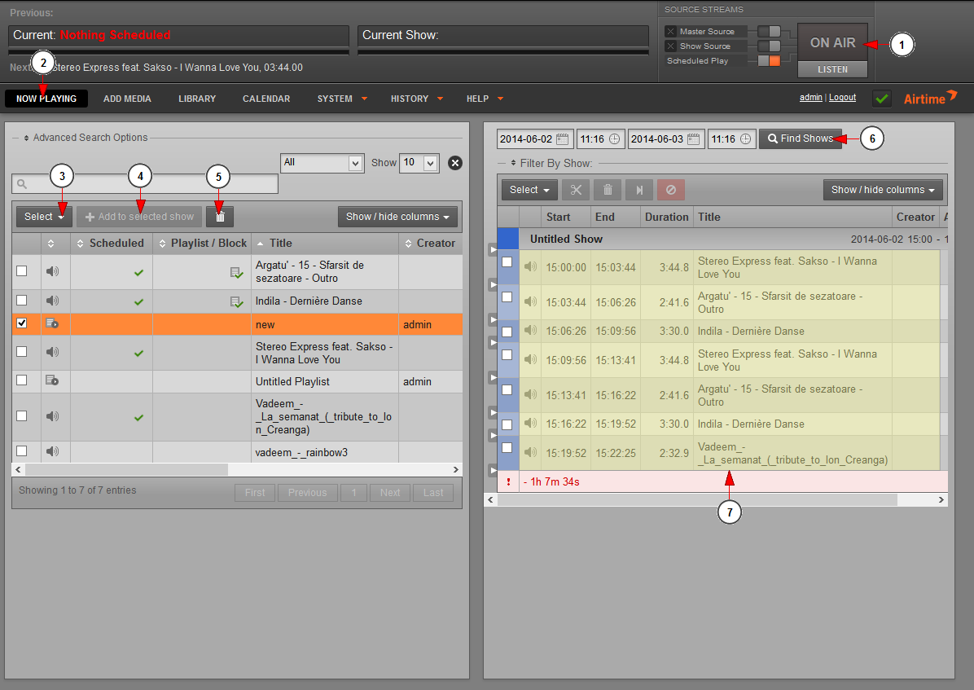Check the box for Untitled Playlist
The width and height of the screenshot is (974, 690).
(22, 380)
